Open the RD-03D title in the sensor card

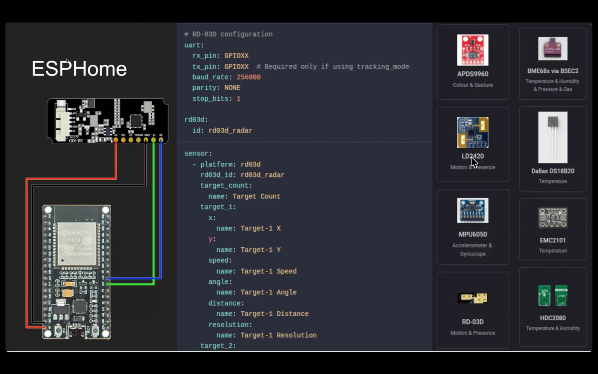coord(473,322)
